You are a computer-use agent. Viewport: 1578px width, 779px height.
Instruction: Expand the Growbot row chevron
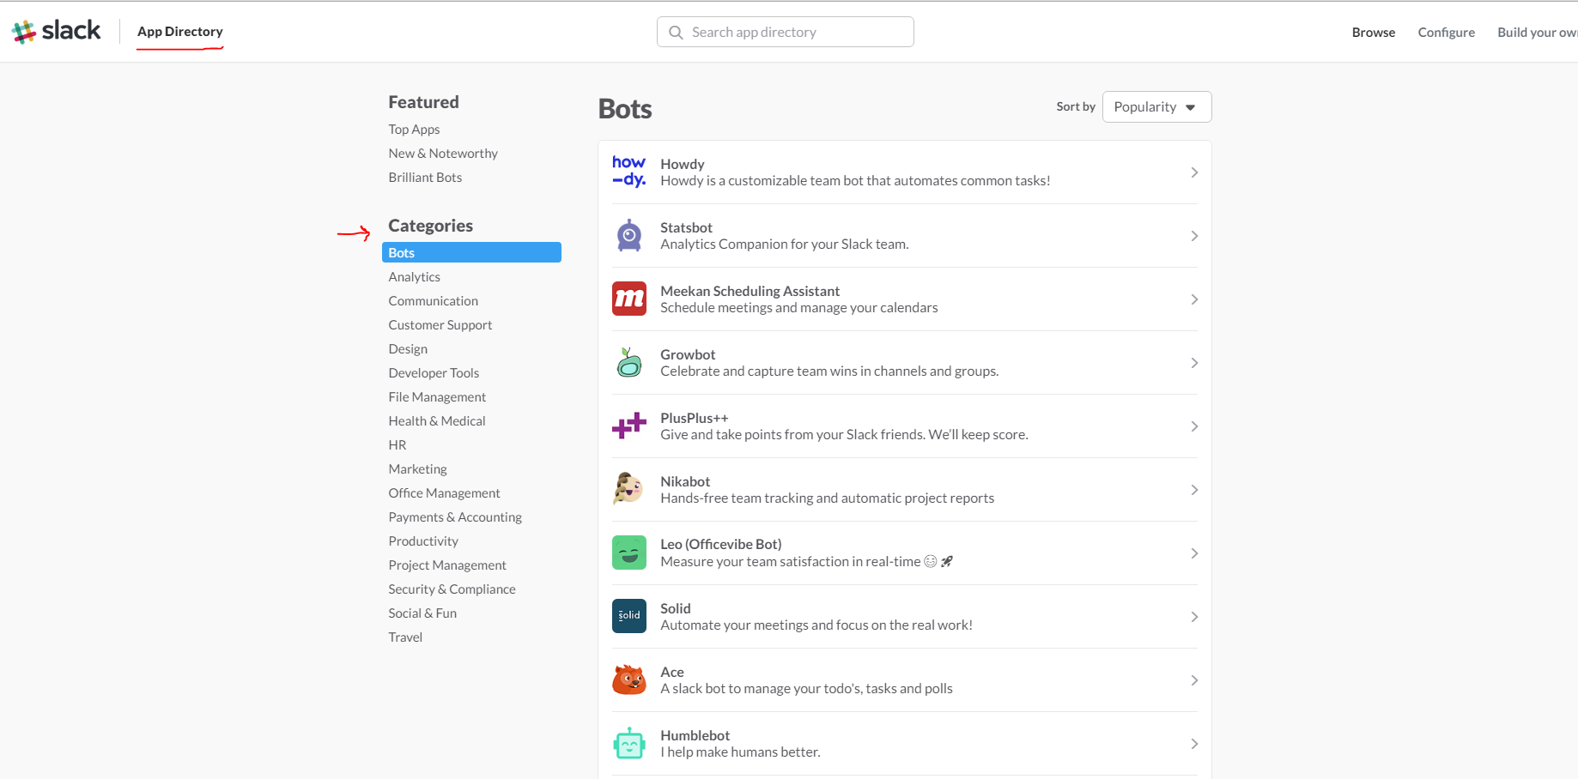point(1194,363)
